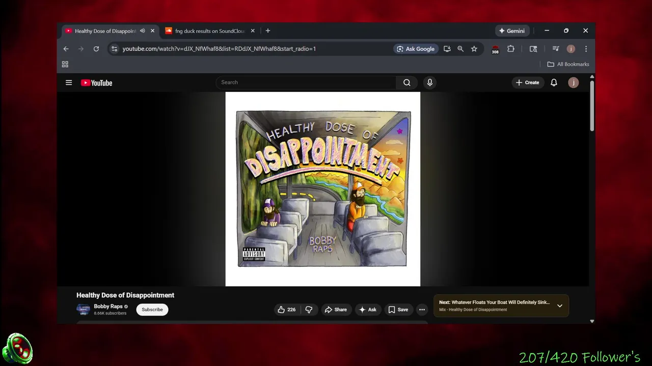Click the scrollbar down arrow
Viewport: 652px width, 366px height.
click(x=592, y=321)
